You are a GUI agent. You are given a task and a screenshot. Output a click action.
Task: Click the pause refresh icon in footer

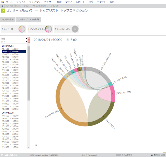tap(152, 155)
